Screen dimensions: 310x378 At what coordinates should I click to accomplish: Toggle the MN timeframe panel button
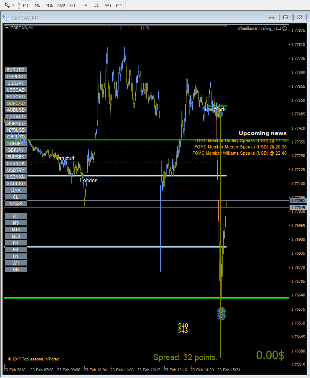(16, 270)
